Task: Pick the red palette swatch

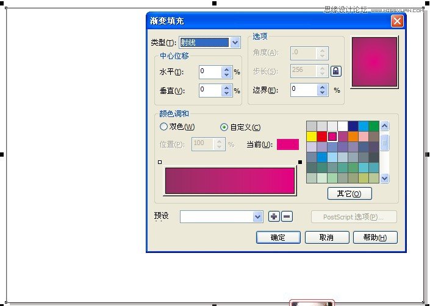Action: coord(322,137)
